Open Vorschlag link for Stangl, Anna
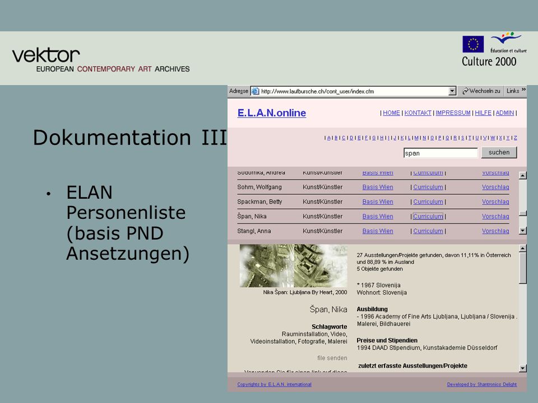This screenshot has height=403, width=538. (x=495, y=231)
